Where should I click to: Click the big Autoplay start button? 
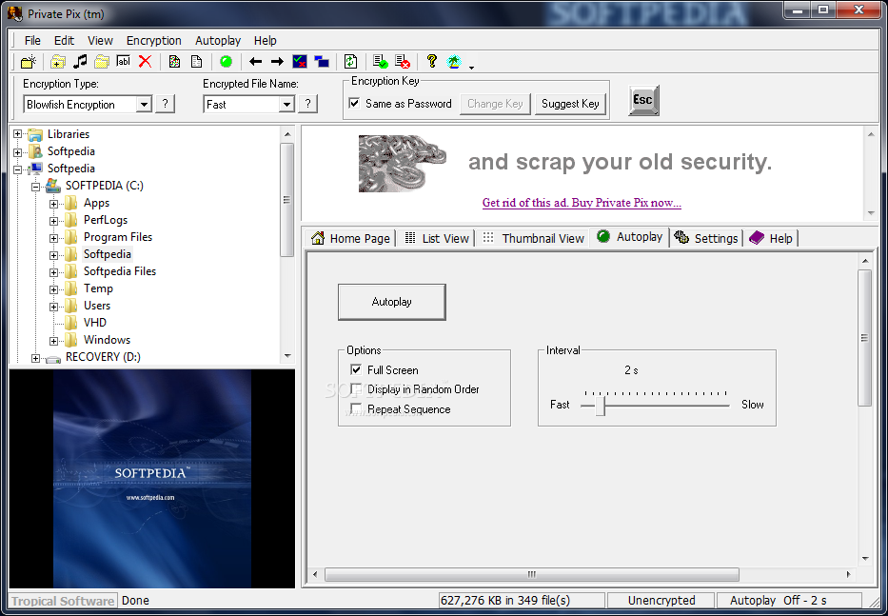pyautogui.click(x=392, y=302)
